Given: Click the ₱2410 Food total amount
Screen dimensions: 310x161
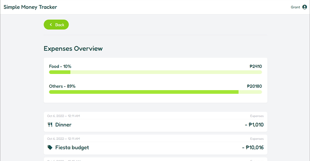Looking at the screenshot, I should 255,66.
